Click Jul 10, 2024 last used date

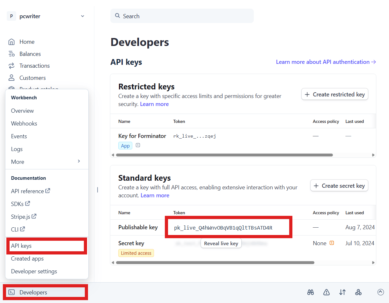360,243
